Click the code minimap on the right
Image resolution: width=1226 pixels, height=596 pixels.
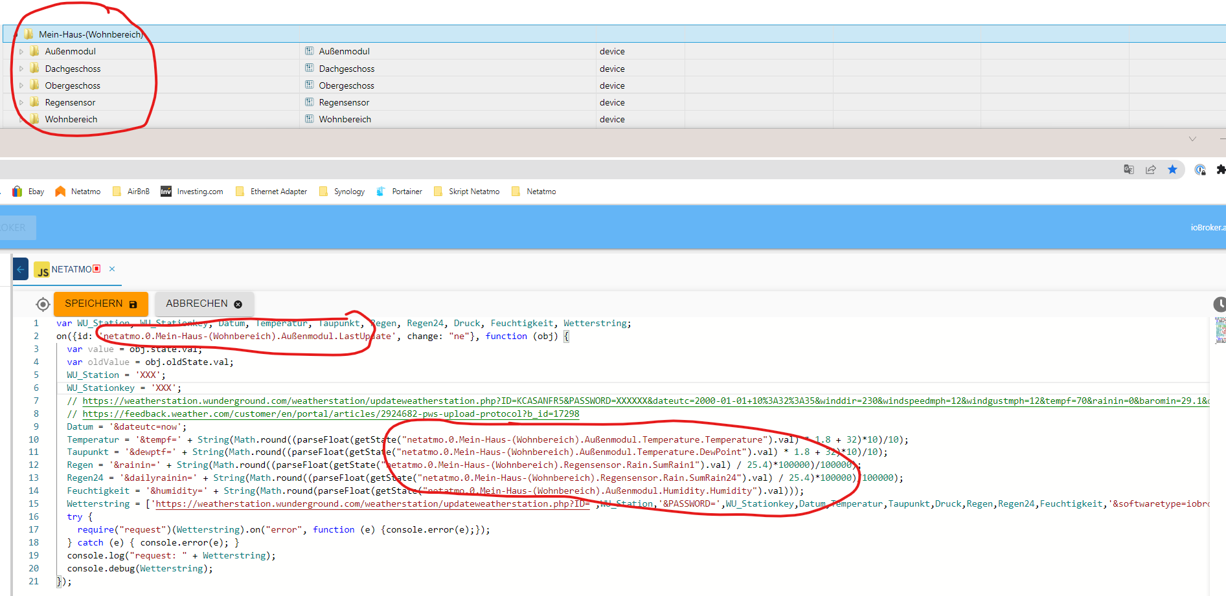coord(1220,330)
